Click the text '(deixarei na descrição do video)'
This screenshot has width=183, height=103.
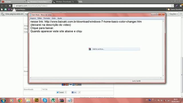tap(51, 25)
